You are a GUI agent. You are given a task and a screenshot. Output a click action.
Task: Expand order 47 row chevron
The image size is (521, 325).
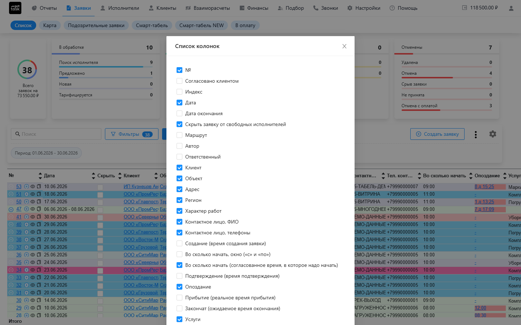point(11,209)
